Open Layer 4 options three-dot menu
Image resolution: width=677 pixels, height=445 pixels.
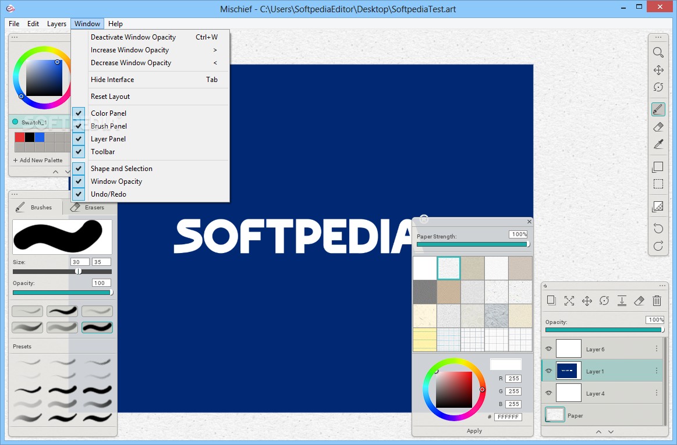click(657, 393)
